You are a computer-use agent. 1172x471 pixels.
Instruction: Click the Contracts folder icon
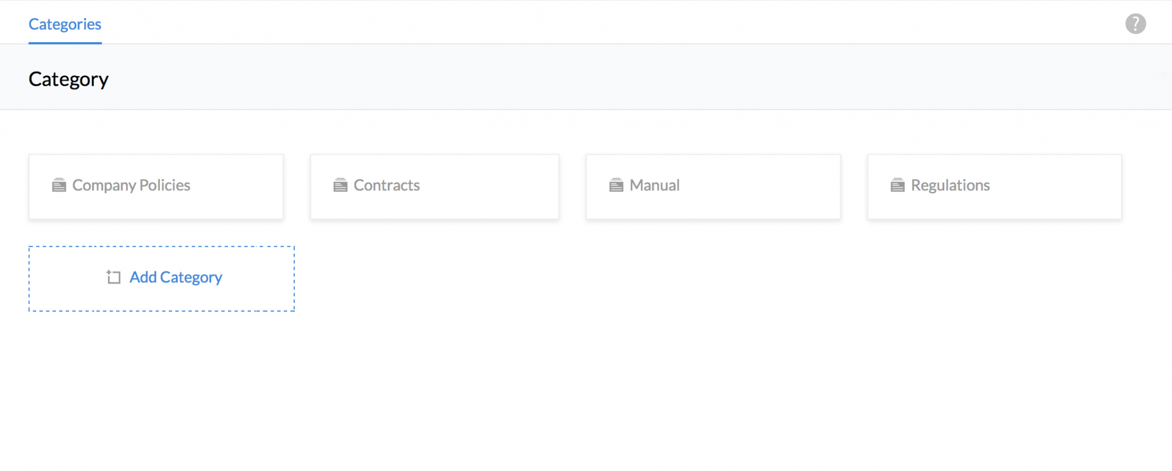(x=340, y=186)
